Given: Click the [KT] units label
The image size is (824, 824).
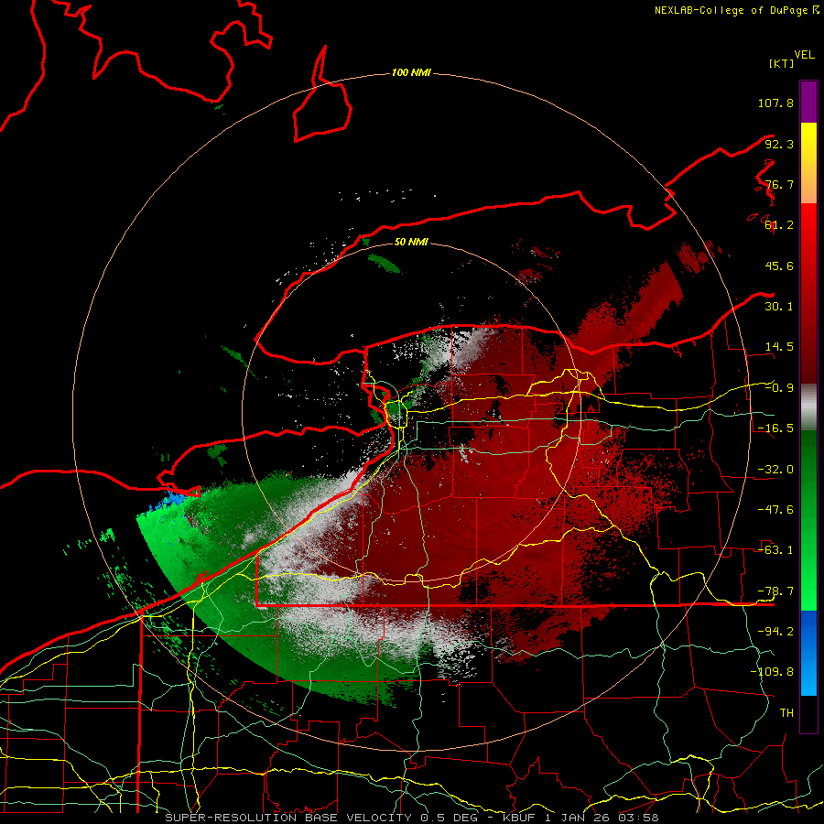Looking at the screenshot, I should pos(782,63).
